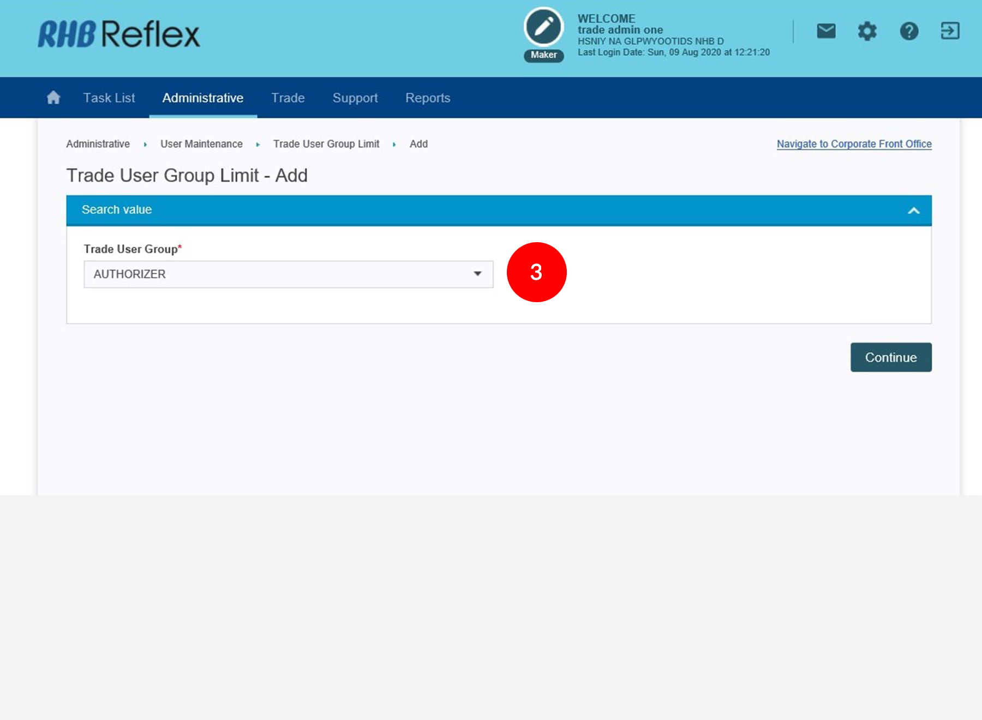This screenshot has width=982, height=720.
Task: Click User Maintenance breadcrumb
Action: [201, 144]
